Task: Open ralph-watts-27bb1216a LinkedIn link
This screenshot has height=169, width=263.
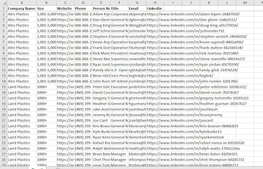Action: pos(193,149)
